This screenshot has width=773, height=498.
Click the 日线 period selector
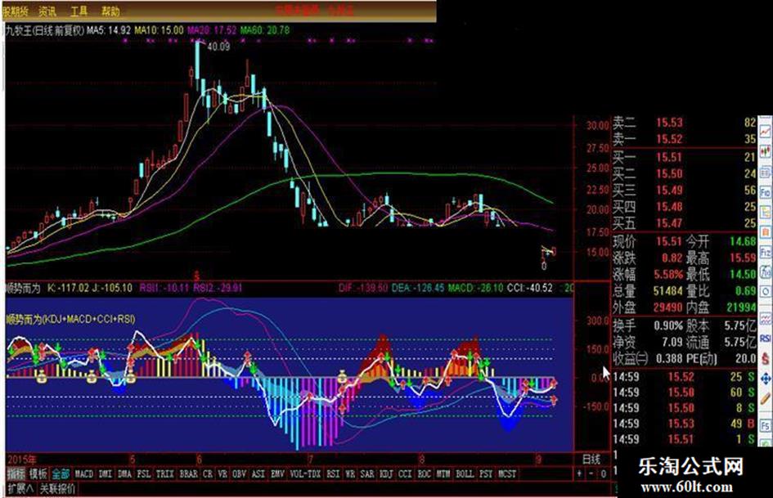coord(591,460)
